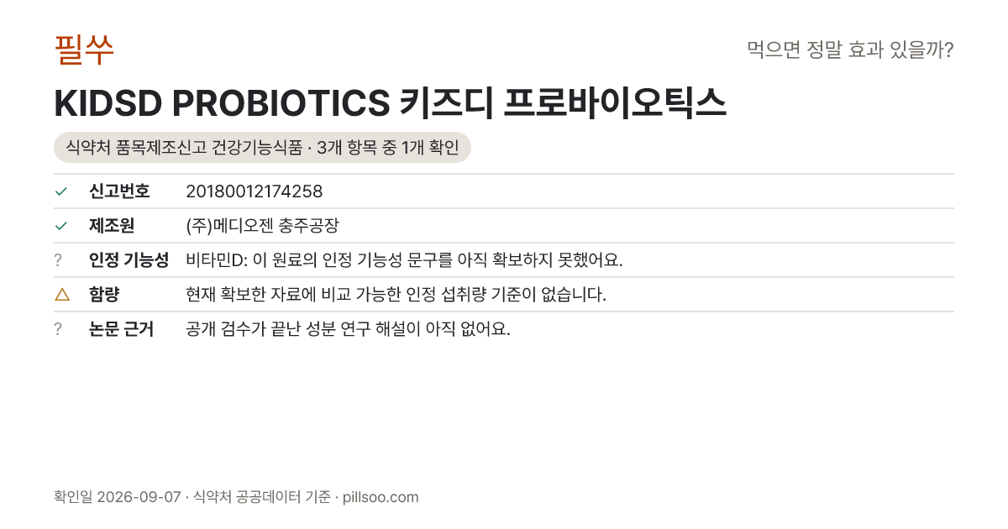Image resolution: width=1008 pixels, height=529 pixels.
Task: Open the pillsoo.com footer link
Action: point(381,497)
